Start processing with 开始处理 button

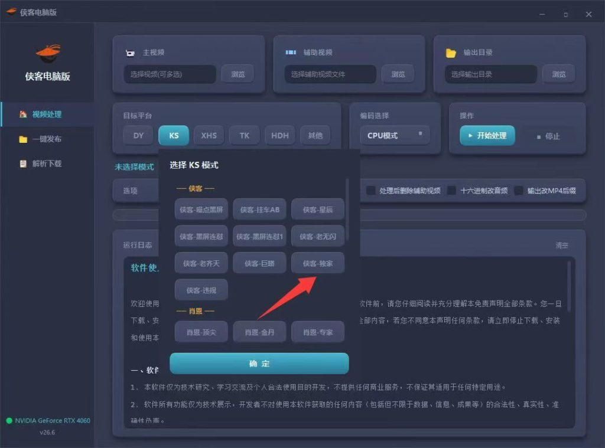[x=487, y=135]
